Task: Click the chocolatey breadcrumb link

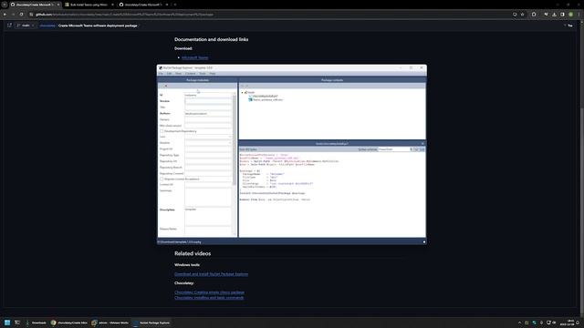Action: click(47, 26)
